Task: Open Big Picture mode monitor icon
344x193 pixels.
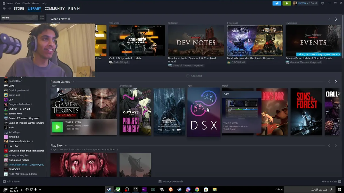Action: 322,3
